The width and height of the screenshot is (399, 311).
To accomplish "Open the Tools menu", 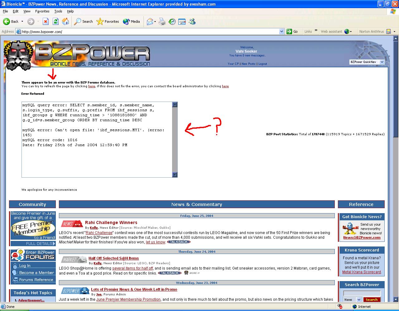I will coord(58,11).
